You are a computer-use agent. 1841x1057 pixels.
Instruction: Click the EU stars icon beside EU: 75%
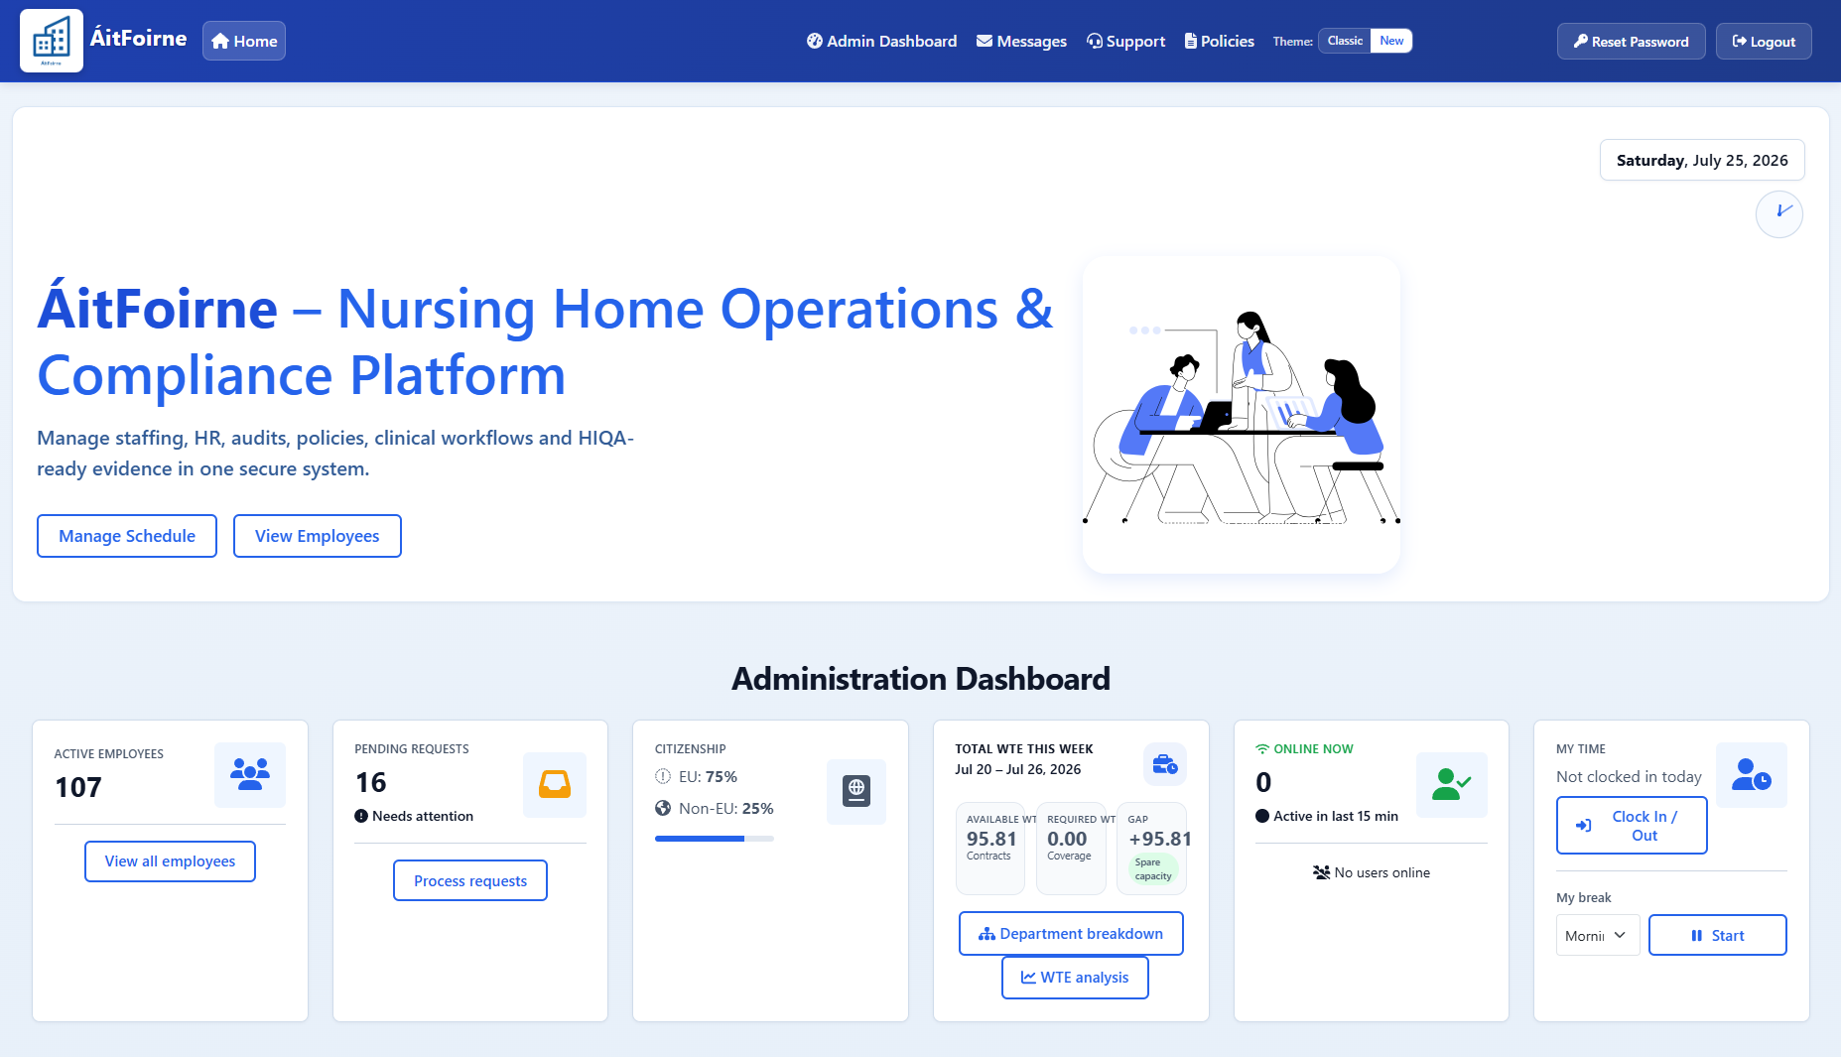click(x=663, y=776)
